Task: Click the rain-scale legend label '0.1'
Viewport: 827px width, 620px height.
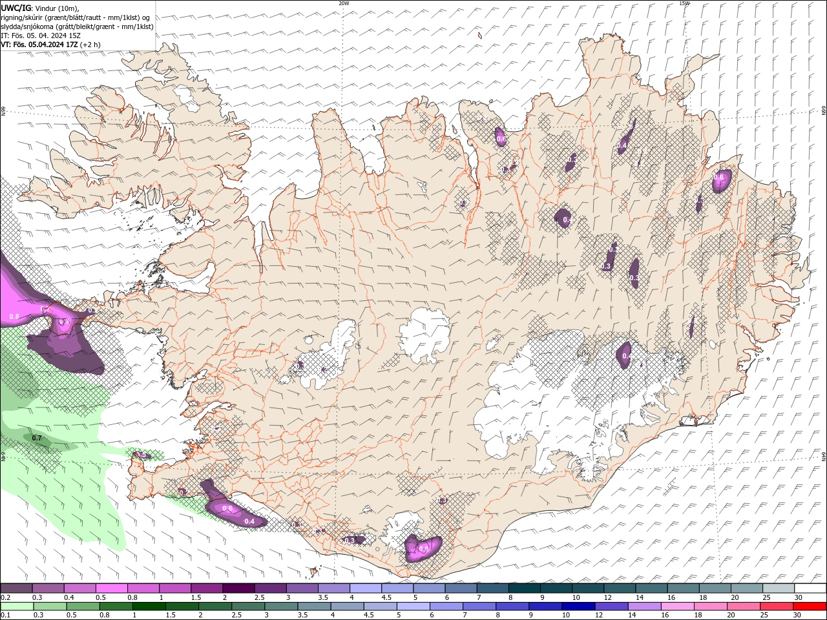Action: pyautogui.click(x=6, y=615)
